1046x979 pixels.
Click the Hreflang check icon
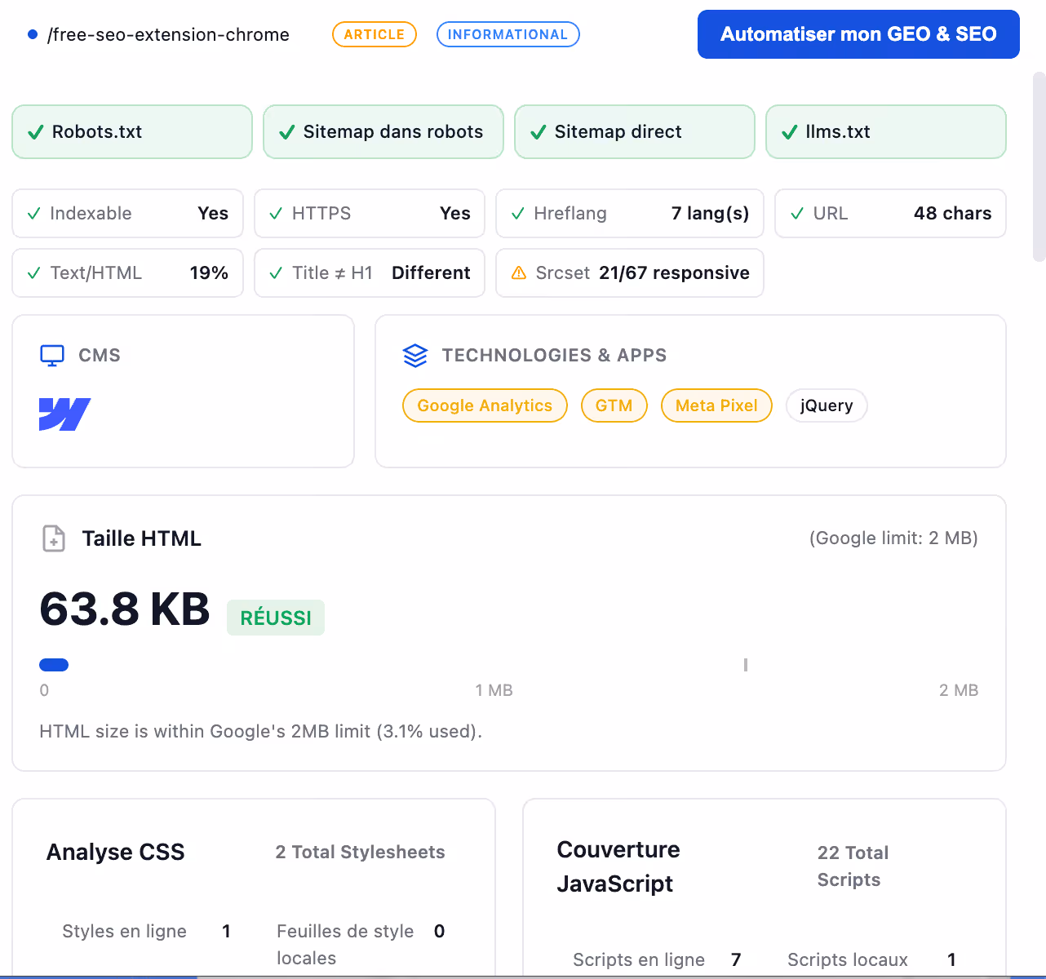pyautogui.click(x=518, y=214)
